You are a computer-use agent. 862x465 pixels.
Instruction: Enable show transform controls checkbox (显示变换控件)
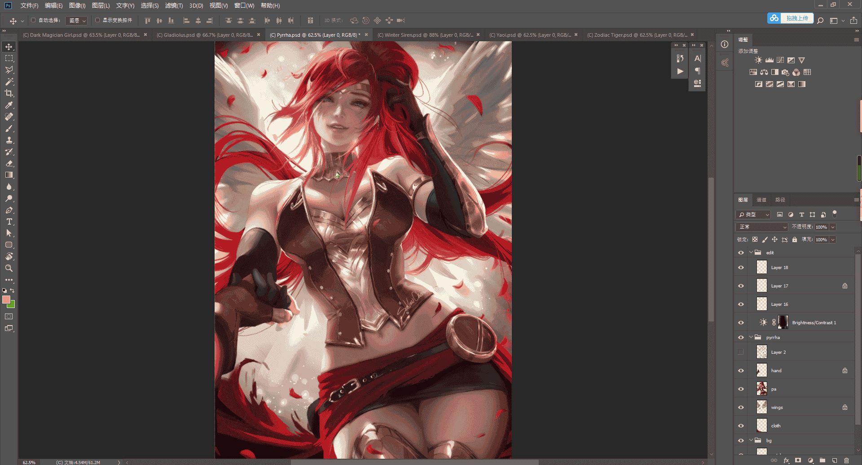point(97,20)
